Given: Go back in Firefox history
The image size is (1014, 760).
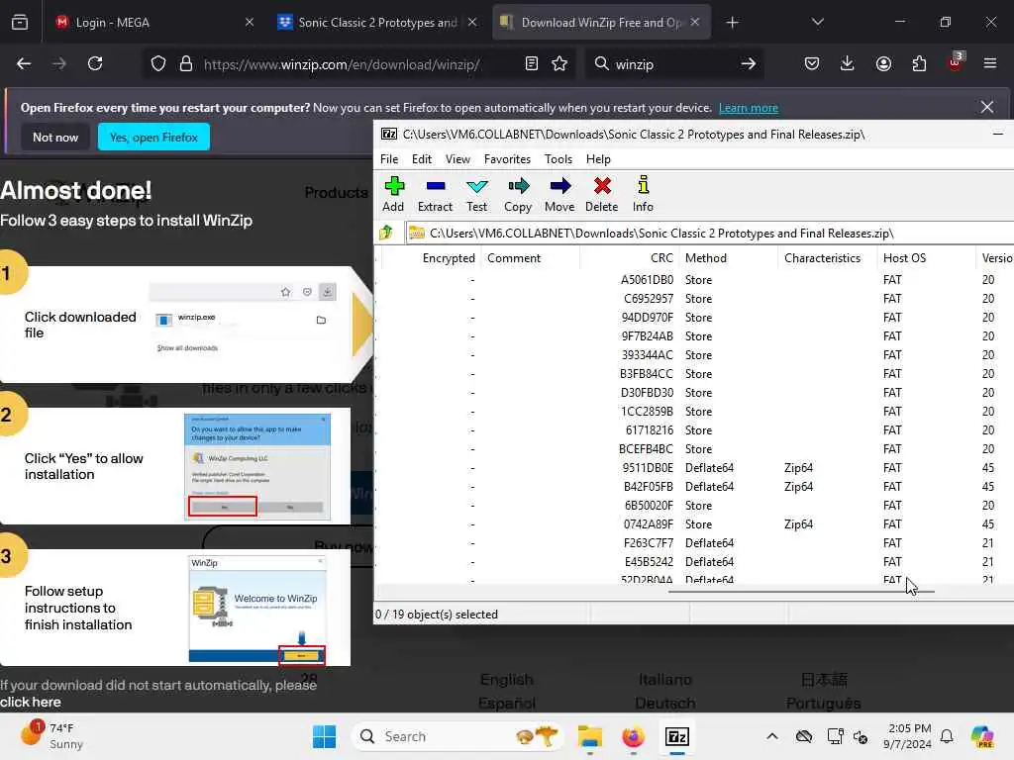Looking at the screenshot, I should [24, 63].
